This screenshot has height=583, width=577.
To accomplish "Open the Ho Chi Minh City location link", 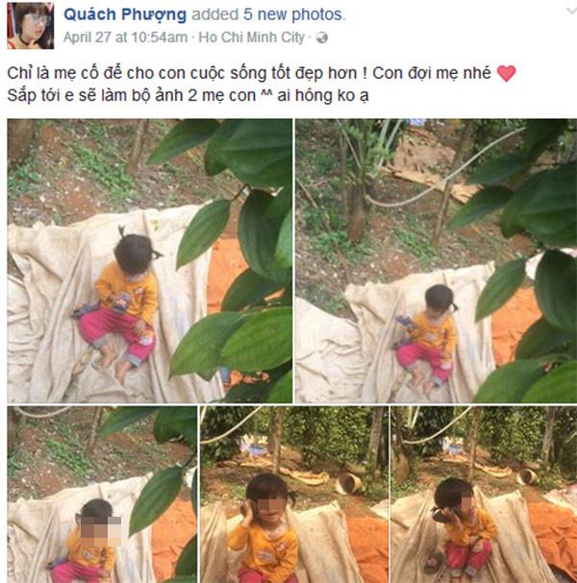I will (x=252, y=37).
